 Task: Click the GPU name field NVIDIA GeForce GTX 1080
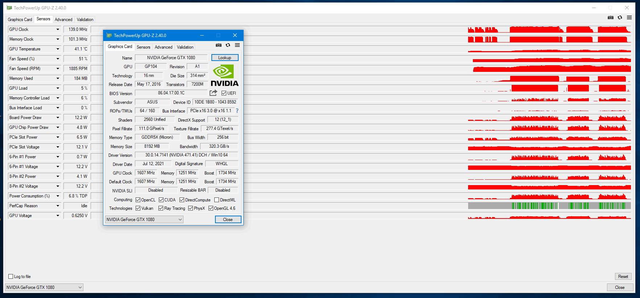tap(171, 58)
